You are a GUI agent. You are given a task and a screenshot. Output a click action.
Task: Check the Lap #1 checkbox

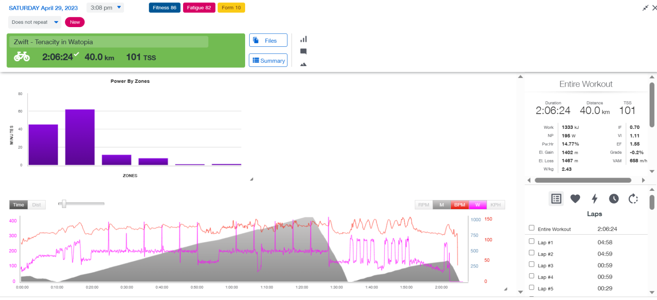pyautogui.click(x=531, y=241)
